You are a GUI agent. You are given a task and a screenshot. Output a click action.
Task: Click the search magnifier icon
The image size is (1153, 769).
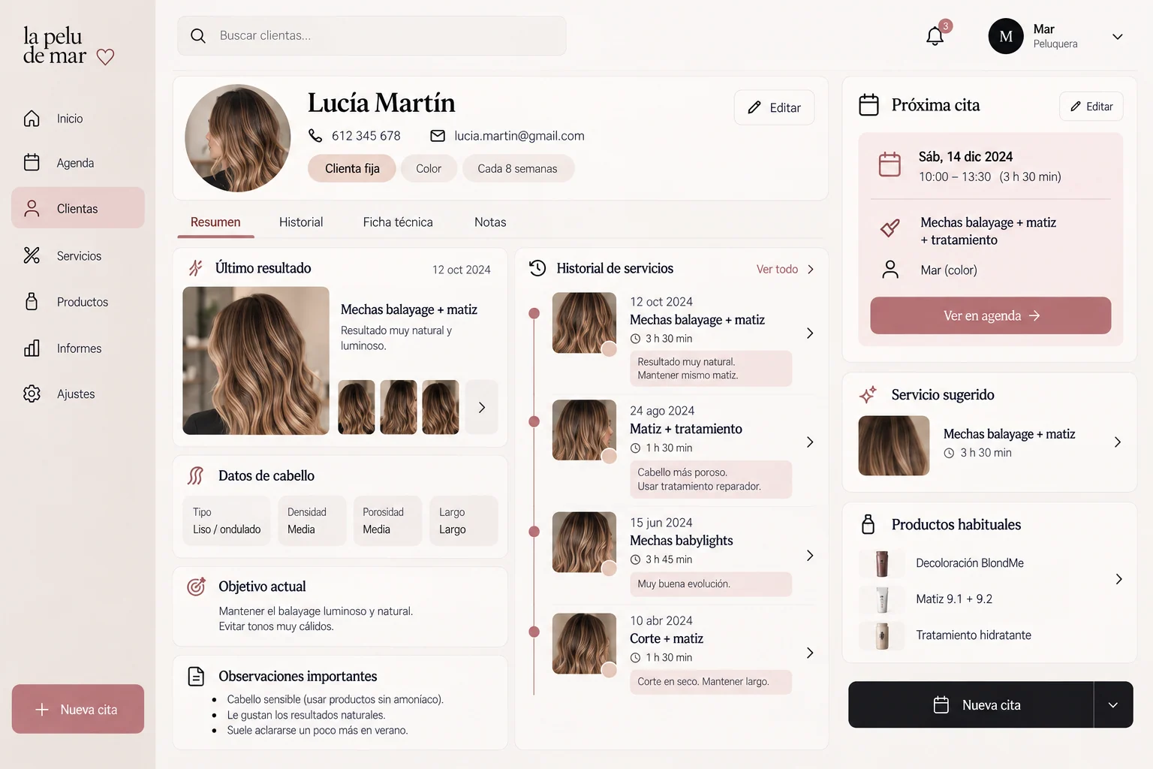click(198, 35)
